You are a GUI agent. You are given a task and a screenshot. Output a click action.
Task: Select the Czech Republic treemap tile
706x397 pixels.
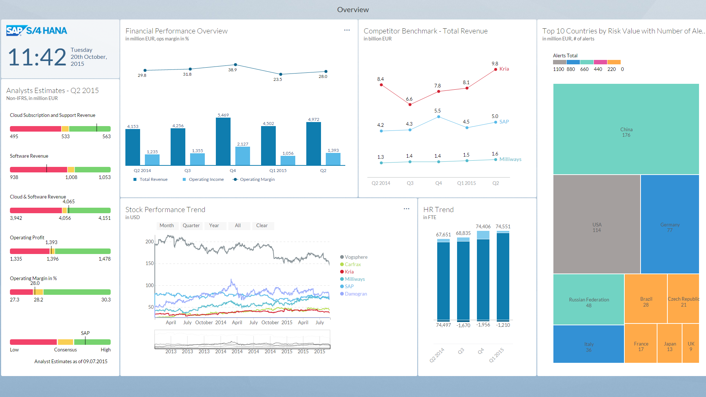pos(683,299)
